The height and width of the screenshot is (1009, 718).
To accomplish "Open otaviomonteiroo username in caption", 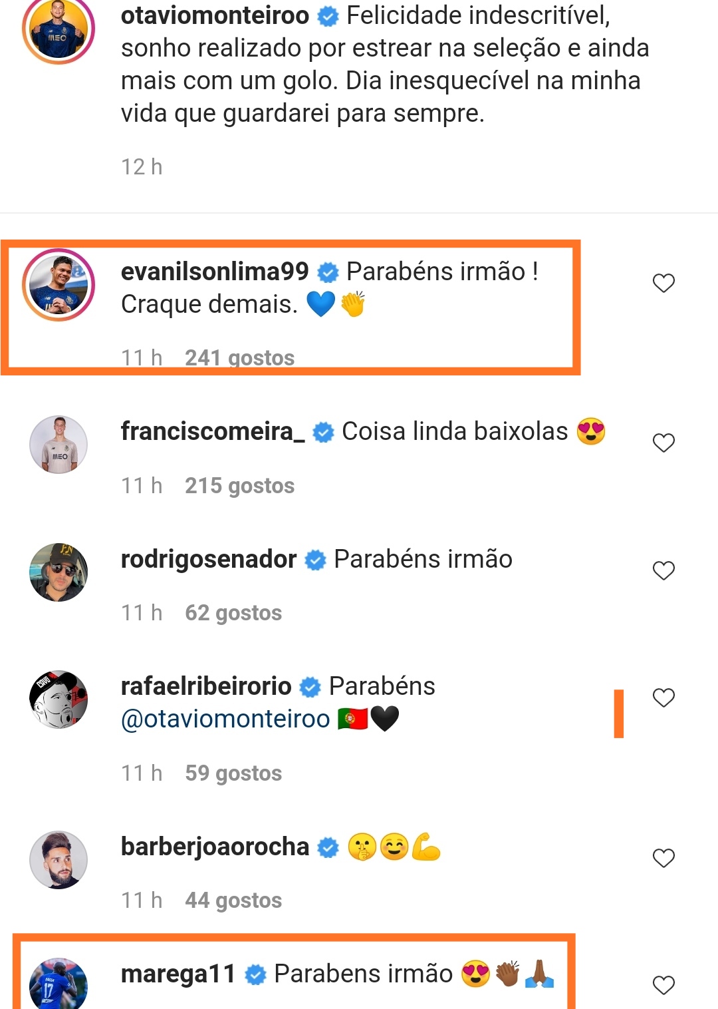I will [x=215, y=15].
